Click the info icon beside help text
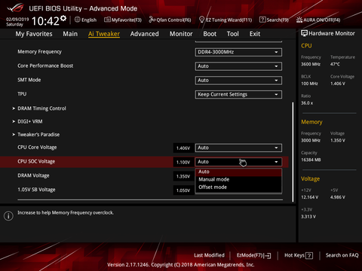Image resolution: width=362 pixels, height=271 pixels. tap(8, 216)
